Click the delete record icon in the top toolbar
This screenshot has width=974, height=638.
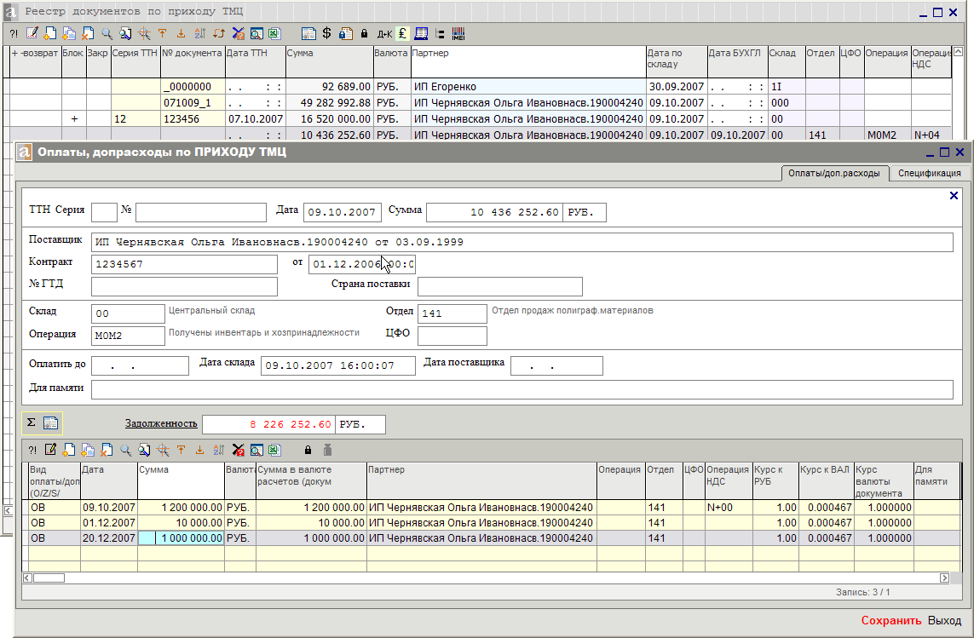click(x=89, y=33)
